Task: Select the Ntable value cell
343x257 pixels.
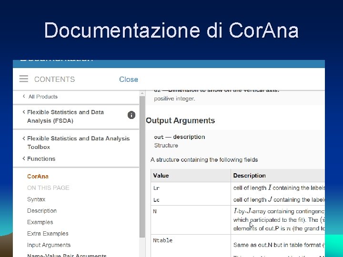Action: click(191, 246)
